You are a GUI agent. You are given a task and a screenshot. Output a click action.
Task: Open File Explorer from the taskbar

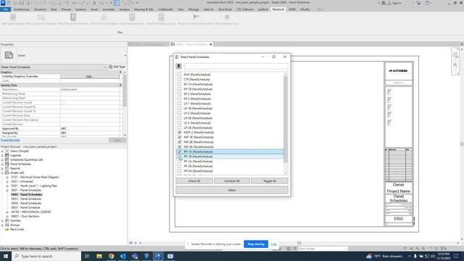(x=99, y=256)
